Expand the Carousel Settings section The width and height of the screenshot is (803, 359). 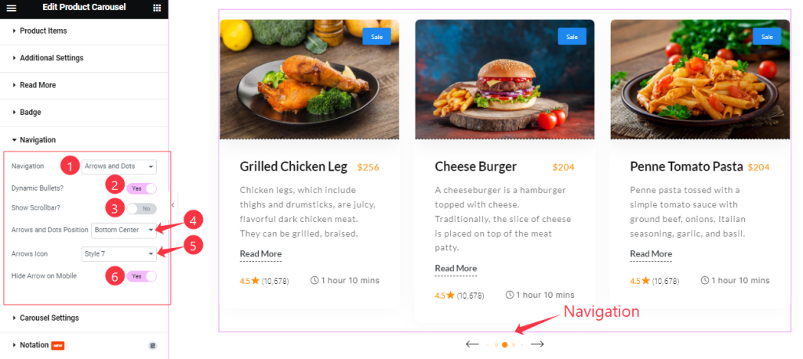[x=84, y=318]
